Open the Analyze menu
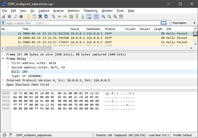Viewport: 198px width, 138px height. pyautogui.click(x=58, y=11)
